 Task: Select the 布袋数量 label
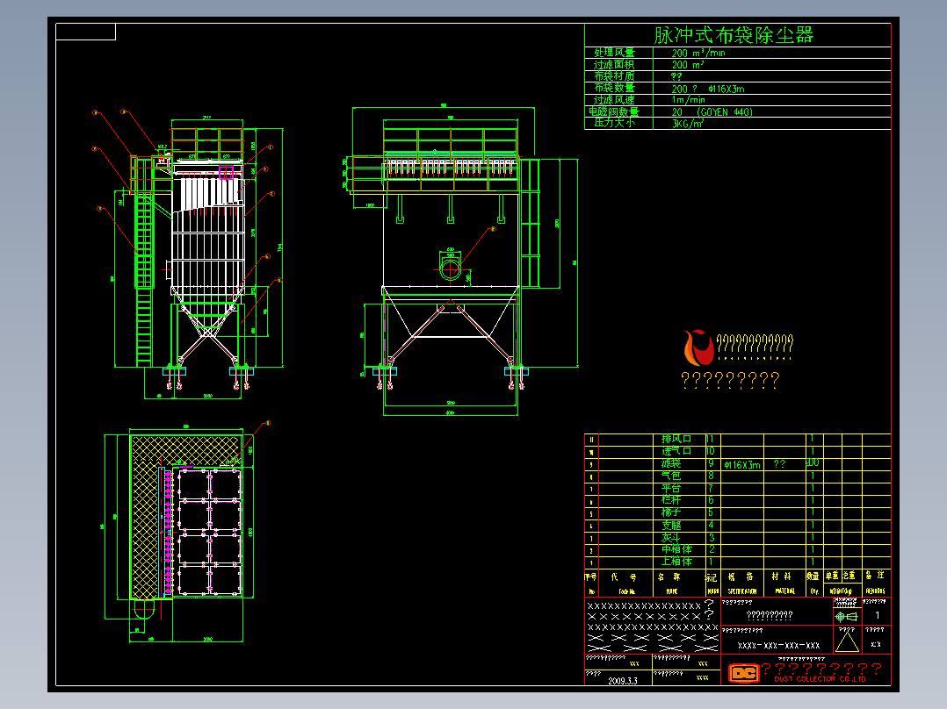tap(614, 88)
